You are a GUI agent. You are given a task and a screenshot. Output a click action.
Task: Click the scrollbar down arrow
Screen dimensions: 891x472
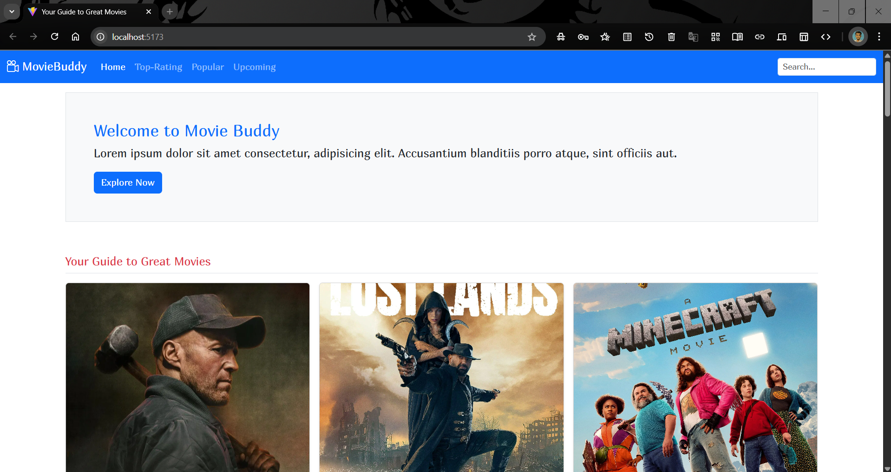tap(887, 468)
